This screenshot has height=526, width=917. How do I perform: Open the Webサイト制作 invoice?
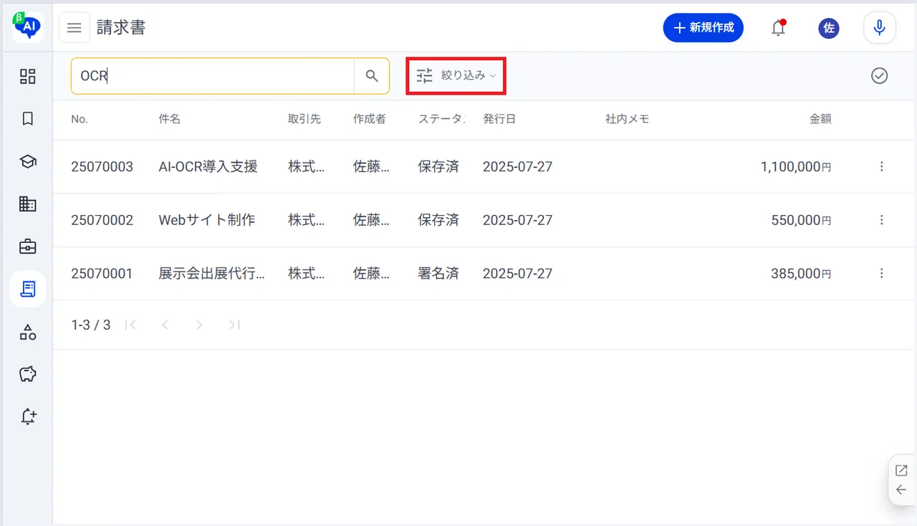pos(207,220)
